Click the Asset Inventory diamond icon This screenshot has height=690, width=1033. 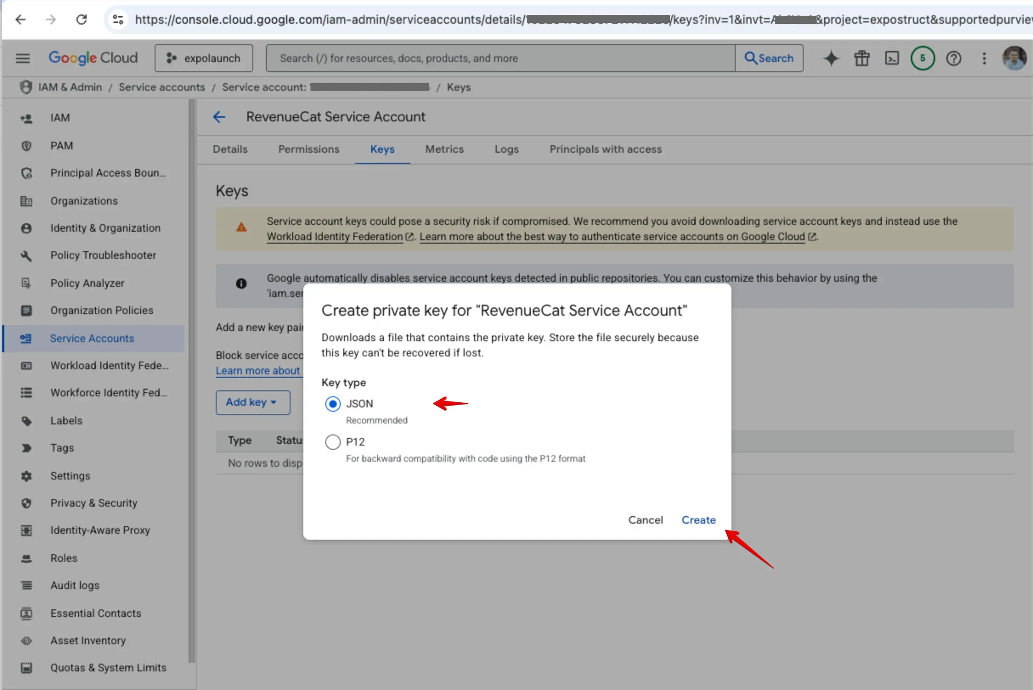(26, 641)
